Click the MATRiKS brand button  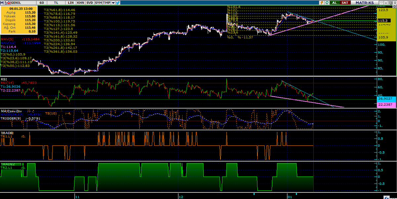point(365,3)
